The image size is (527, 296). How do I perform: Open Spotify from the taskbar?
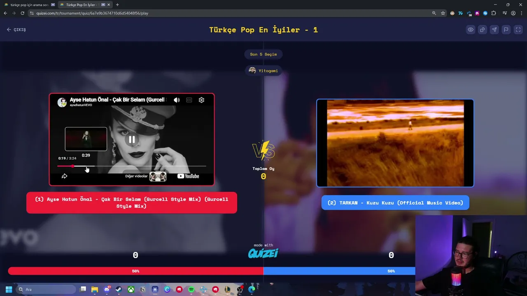pos(191,289)
